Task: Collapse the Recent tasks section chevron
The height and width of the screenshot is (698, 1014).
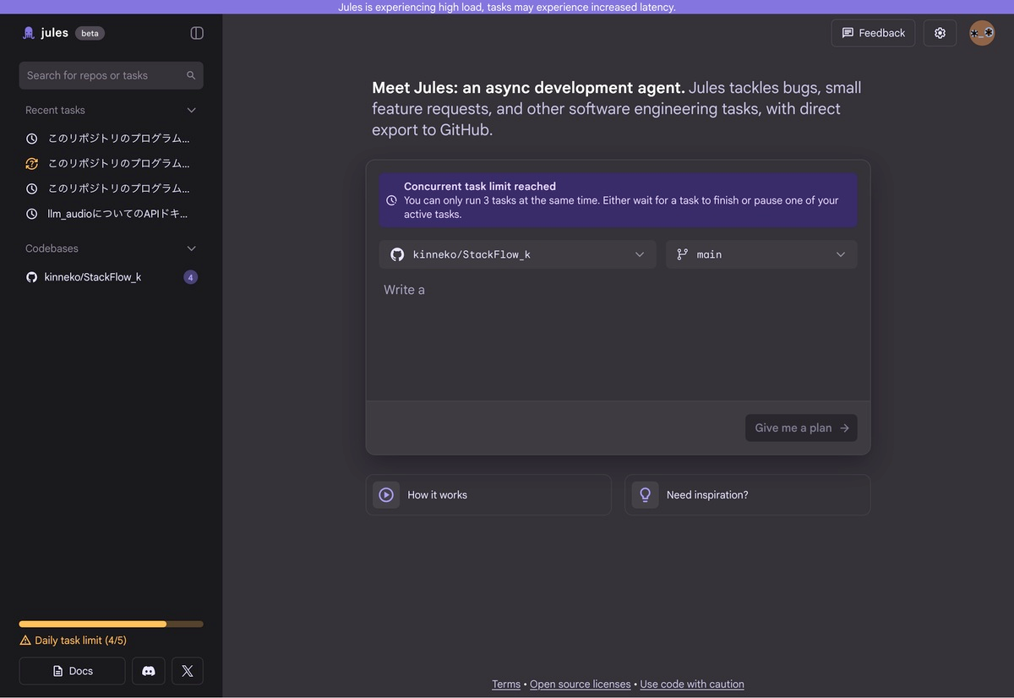Action: click(x=192, y=111)
